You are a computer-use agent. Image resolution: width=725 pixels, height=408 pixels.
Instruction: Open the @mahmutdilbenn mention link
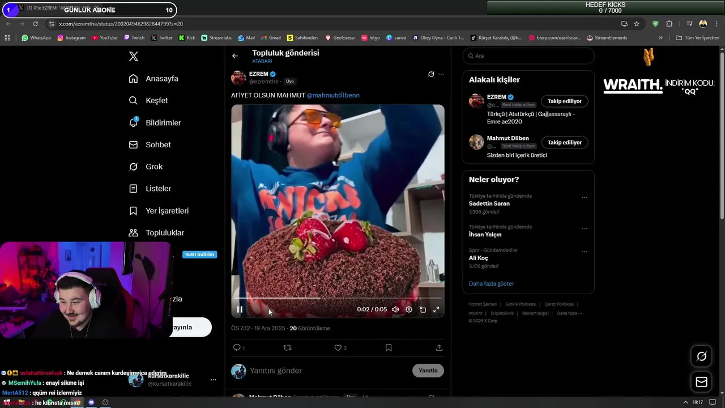pos(333,95)
